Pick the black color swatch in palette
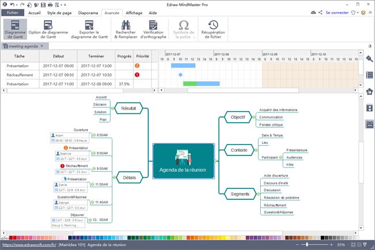This screenshot has height=250, width=375. click(322, 238)
